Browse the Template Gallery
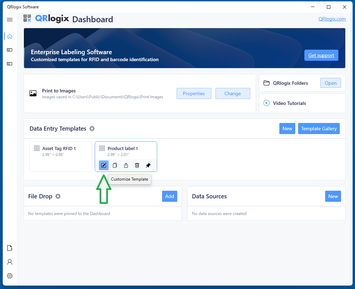This screenshot has width=355, height=289. (319, 129)
